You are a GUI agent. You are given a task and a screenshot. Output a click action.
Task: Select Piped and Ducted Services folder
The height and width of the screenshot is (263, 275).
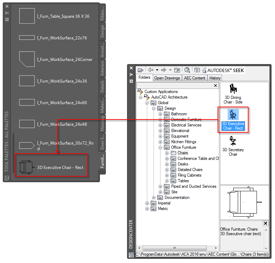click(x=194, y=186)
